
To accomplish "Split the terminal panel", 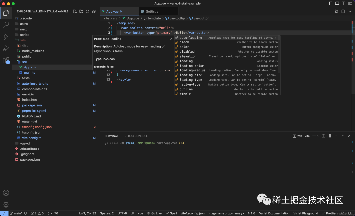I will 324,136.
